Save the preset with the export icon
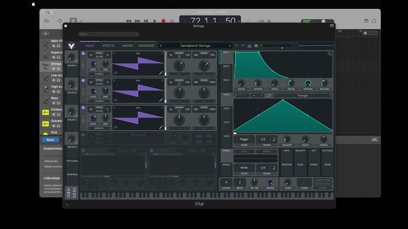This screenshot has height=229, width=408. coord(250,46)
